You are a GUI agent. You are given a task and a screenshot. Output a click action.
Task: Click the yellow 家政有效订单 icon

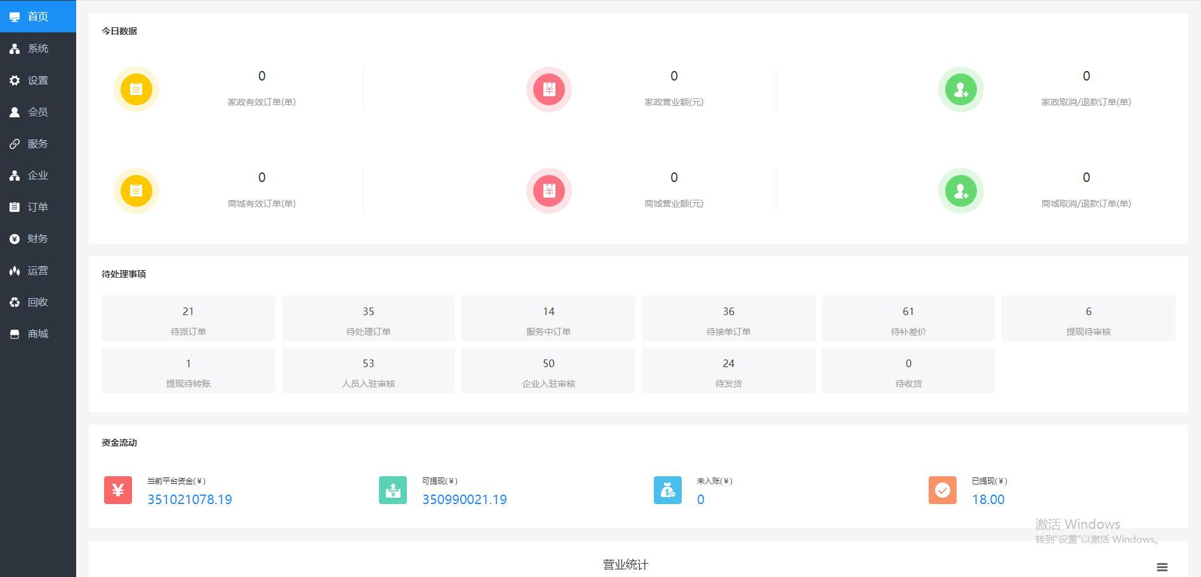(x=136, y=89)
